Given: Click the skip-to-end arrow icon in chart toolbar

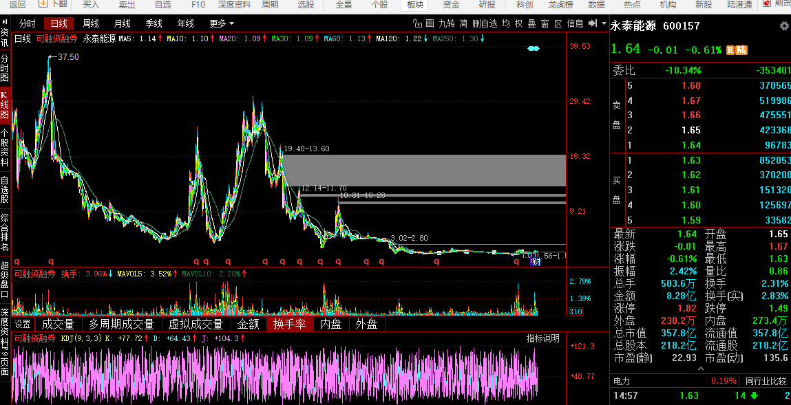Looking at the screenshot, I should [591, 23].
